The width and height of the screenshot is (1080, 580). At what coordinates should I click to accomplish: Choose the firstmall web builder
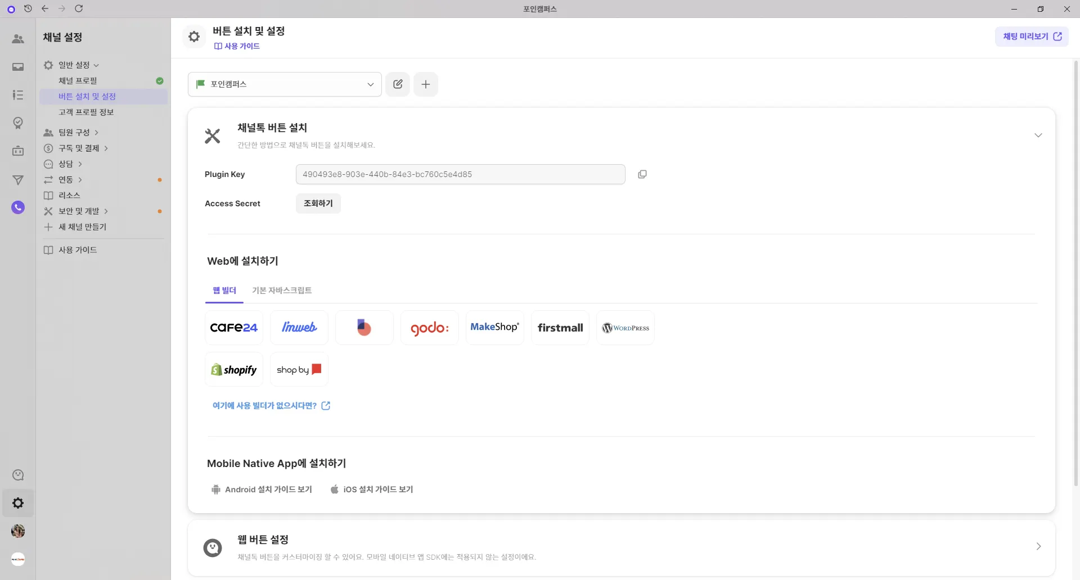point(560,328)
